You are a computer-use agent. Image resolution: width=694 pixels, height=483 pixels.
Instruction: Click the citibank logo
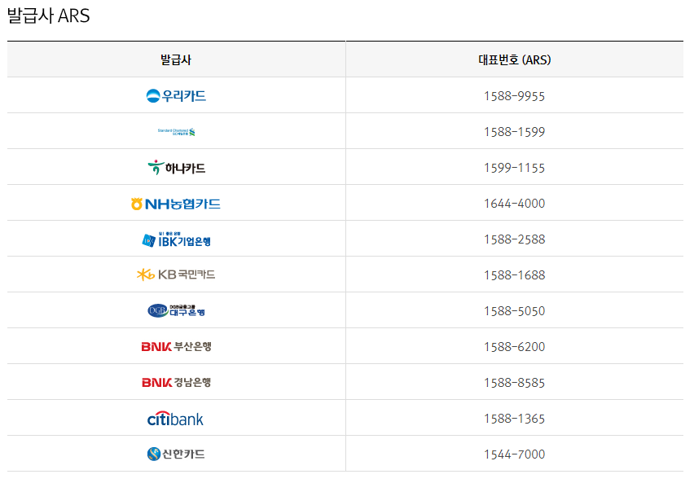175,419
